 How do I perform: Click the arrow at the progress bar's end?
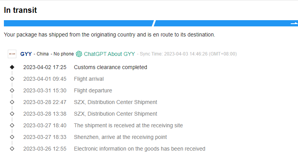coord(294,23)
